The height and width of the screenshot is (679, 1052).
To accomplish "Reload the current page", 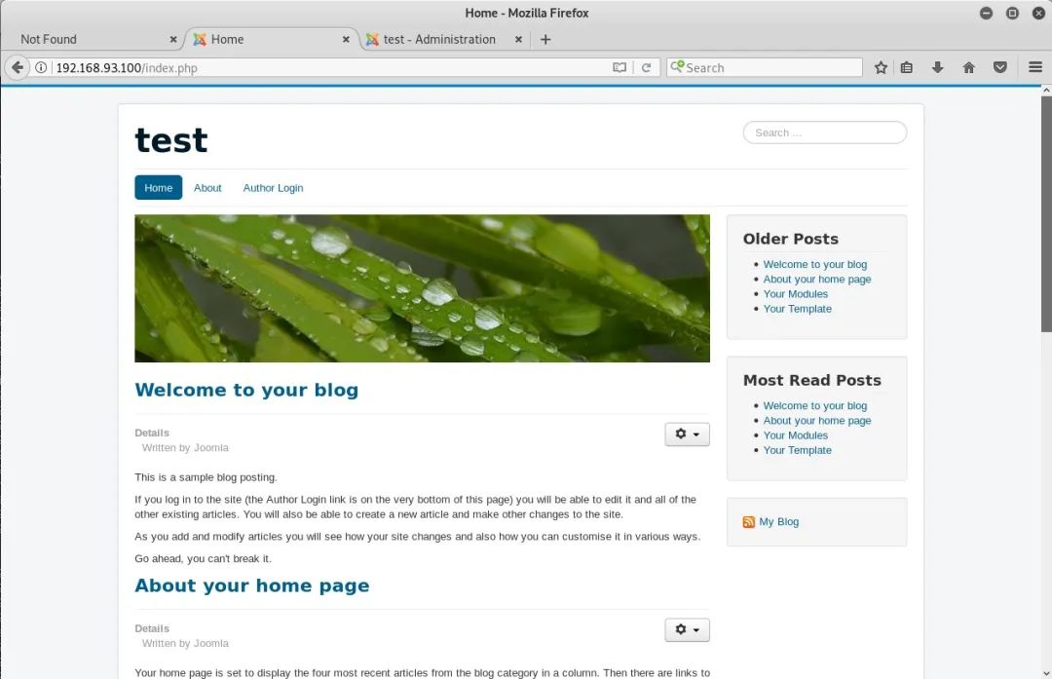I will tap(646, 68).
